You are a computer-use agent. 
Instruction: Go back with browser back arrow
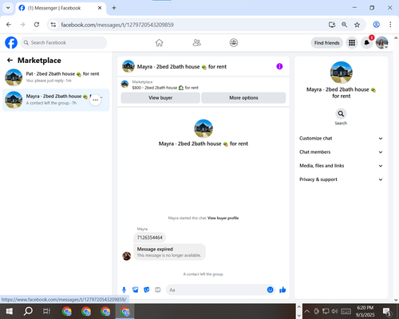(x=9, y=25)
